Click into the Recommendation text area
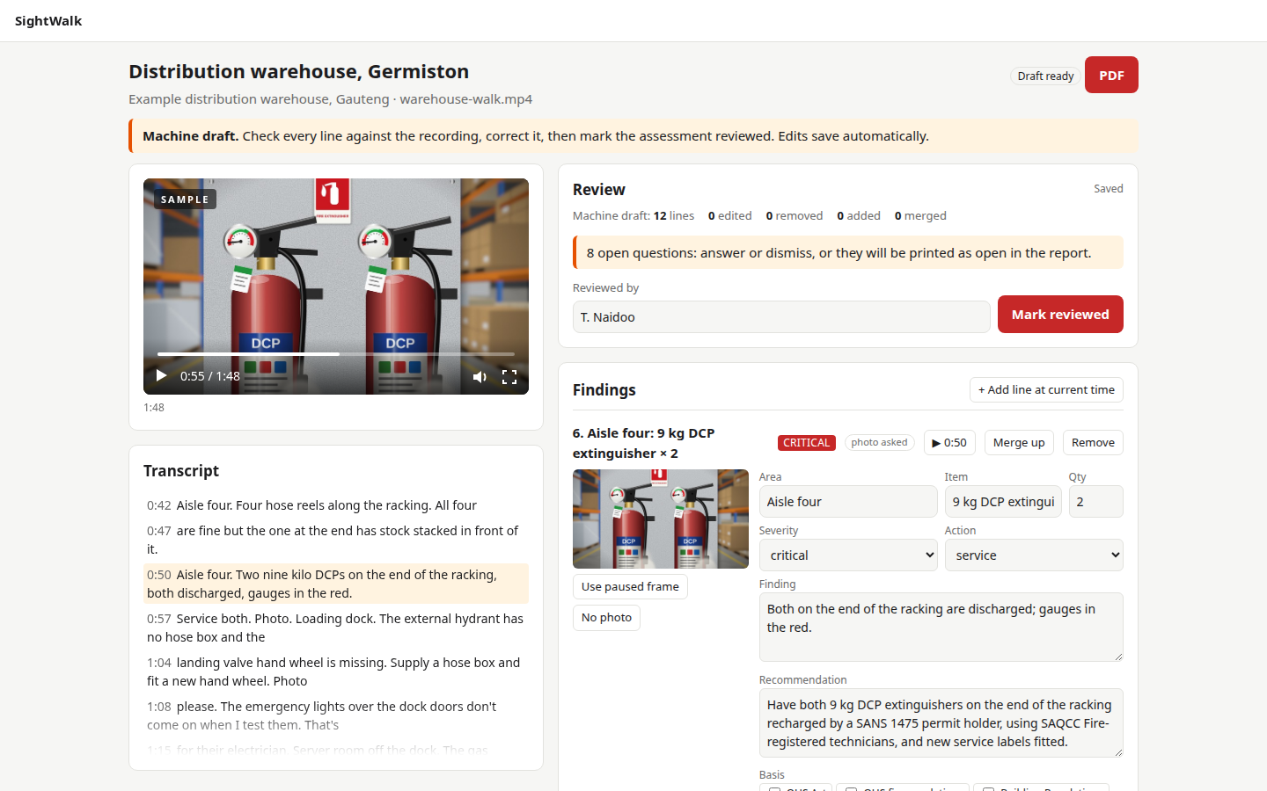The height and width of the screenshot is (791, 1267). [941, 722]
